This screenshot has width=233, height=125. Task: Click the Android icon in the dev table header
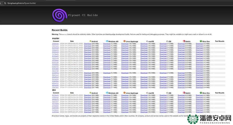coord(90,93)
